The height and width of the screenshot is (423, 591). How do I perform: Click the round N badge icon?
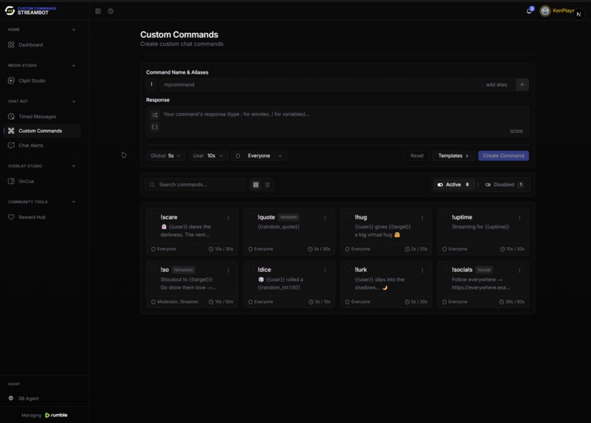[x=579, y=14]
